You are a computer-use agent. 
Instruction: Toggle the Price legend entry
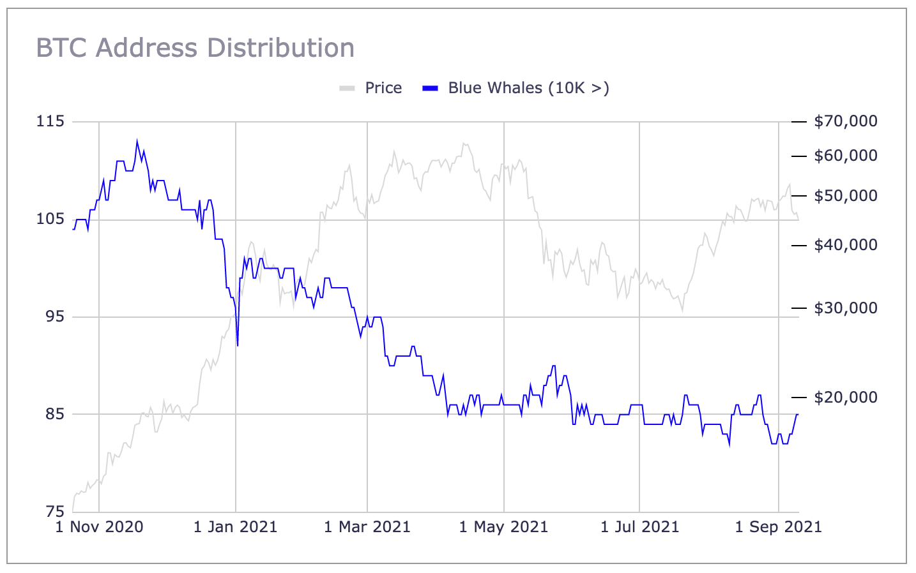(371, 88)
